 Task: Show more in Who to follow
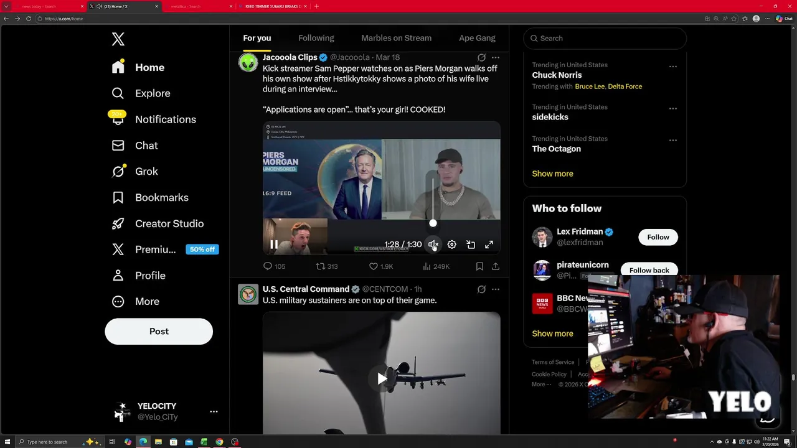[553, 334]
